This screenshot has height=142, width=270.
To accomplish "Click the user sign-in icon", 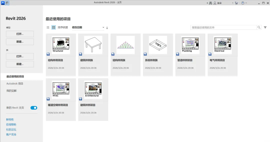I will point(215,3).
